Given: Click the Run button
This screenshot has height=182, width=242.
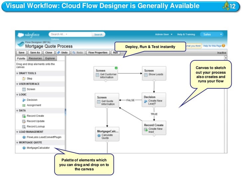Looking at the screenshot, I should pos(115,53).
